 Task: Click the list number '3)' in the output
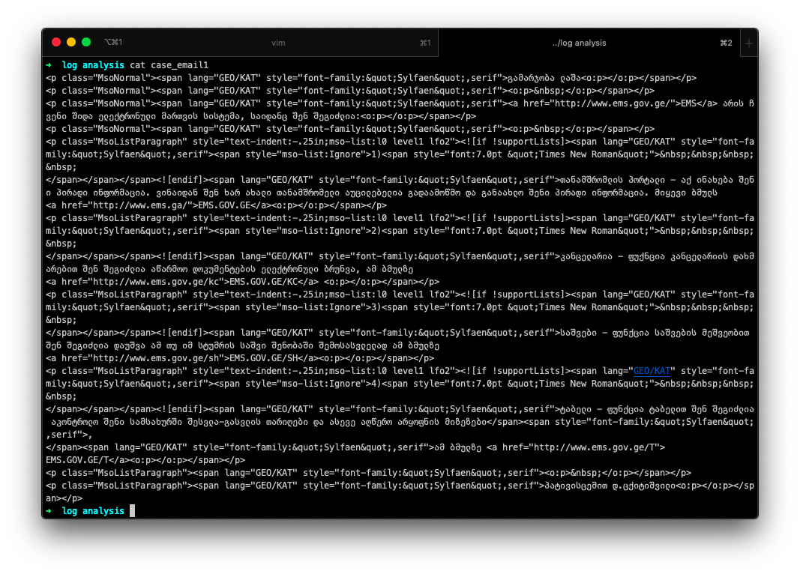[x=376, y=307]
